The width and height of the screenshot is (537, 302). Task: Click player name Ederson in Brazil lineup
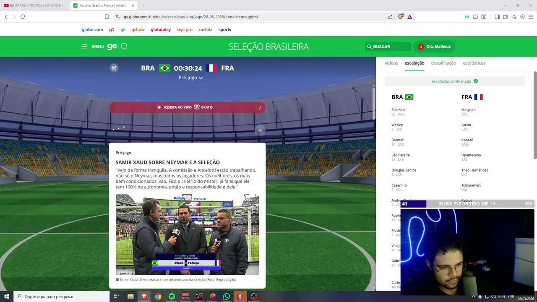point(398,110)
